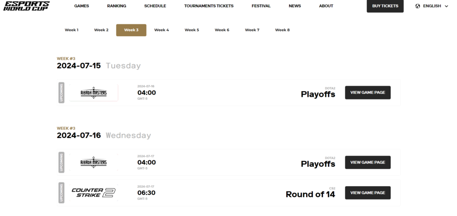This screenshot has height=216, width=457.
Task: Open the News link
Action: [x=295, y=6]
